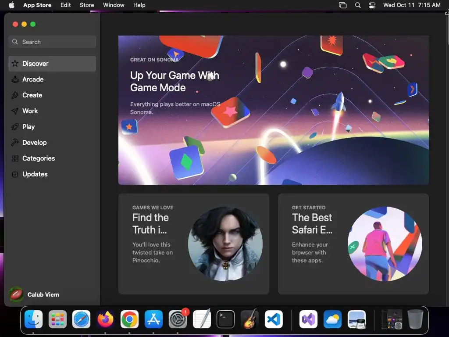Open the recent apps stack in Dock
This screenshot has width=449, height=337.
392,319
